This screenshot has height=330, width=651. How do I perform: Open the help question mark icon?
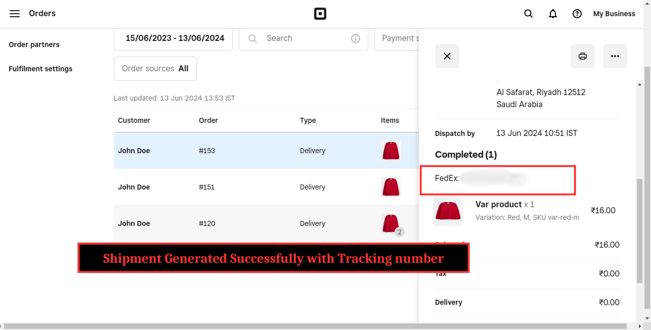tap(577, 14)
